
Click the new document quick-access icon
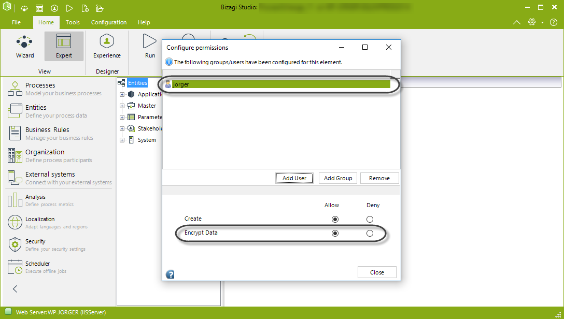(x=85, y=8)
